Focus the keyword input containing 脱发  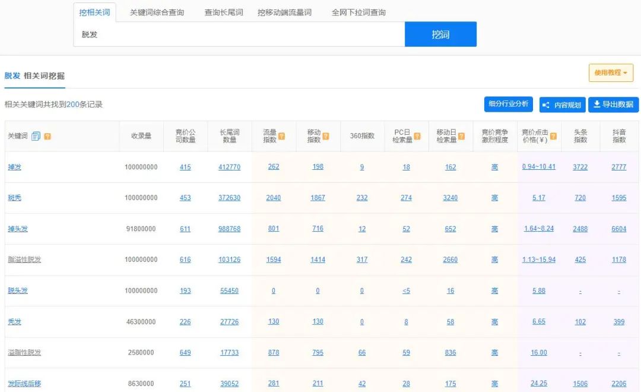pos(240,34)
